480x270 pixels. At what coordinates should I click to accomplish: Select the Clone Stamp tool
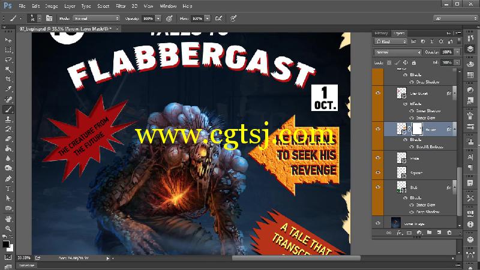pyautogui.click(x=8, y=119)
